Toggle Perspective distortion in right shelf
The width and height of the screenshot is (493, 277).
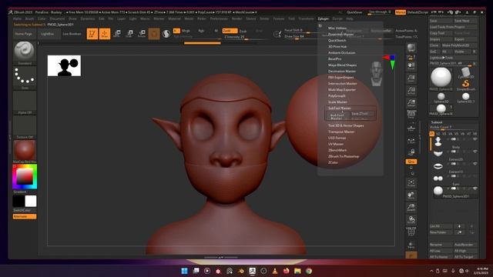tap(411, 114)
